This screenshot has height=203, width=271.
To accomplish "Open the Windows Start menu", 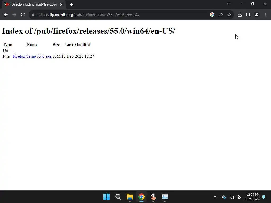I will pos(106,197).
